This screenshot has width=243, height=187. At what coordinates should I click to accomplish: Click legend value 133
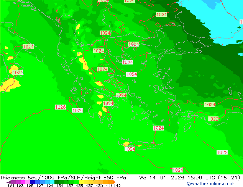click(x=70, y=185)
